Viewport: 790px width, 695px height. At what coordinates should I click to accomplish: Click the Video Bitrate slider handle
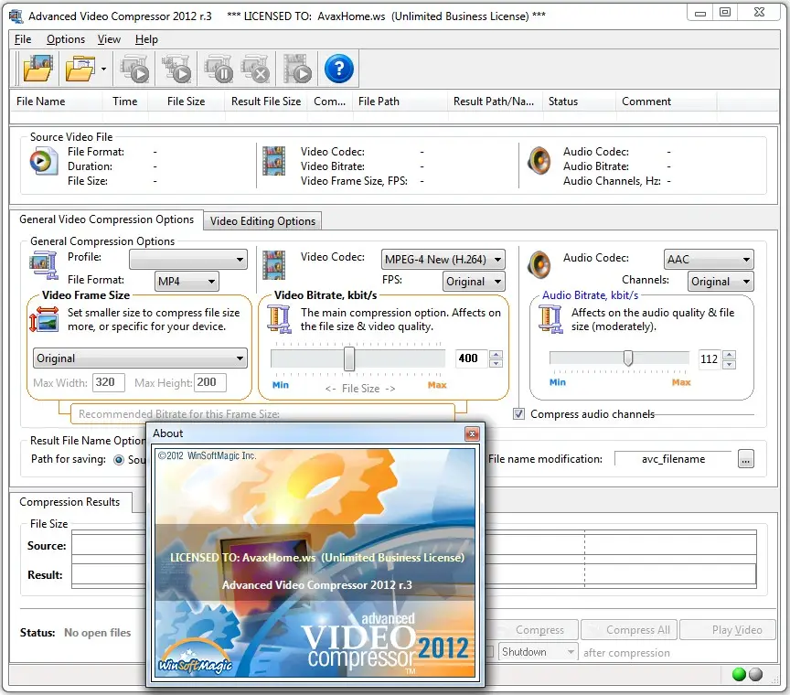[x=349, y=358]
